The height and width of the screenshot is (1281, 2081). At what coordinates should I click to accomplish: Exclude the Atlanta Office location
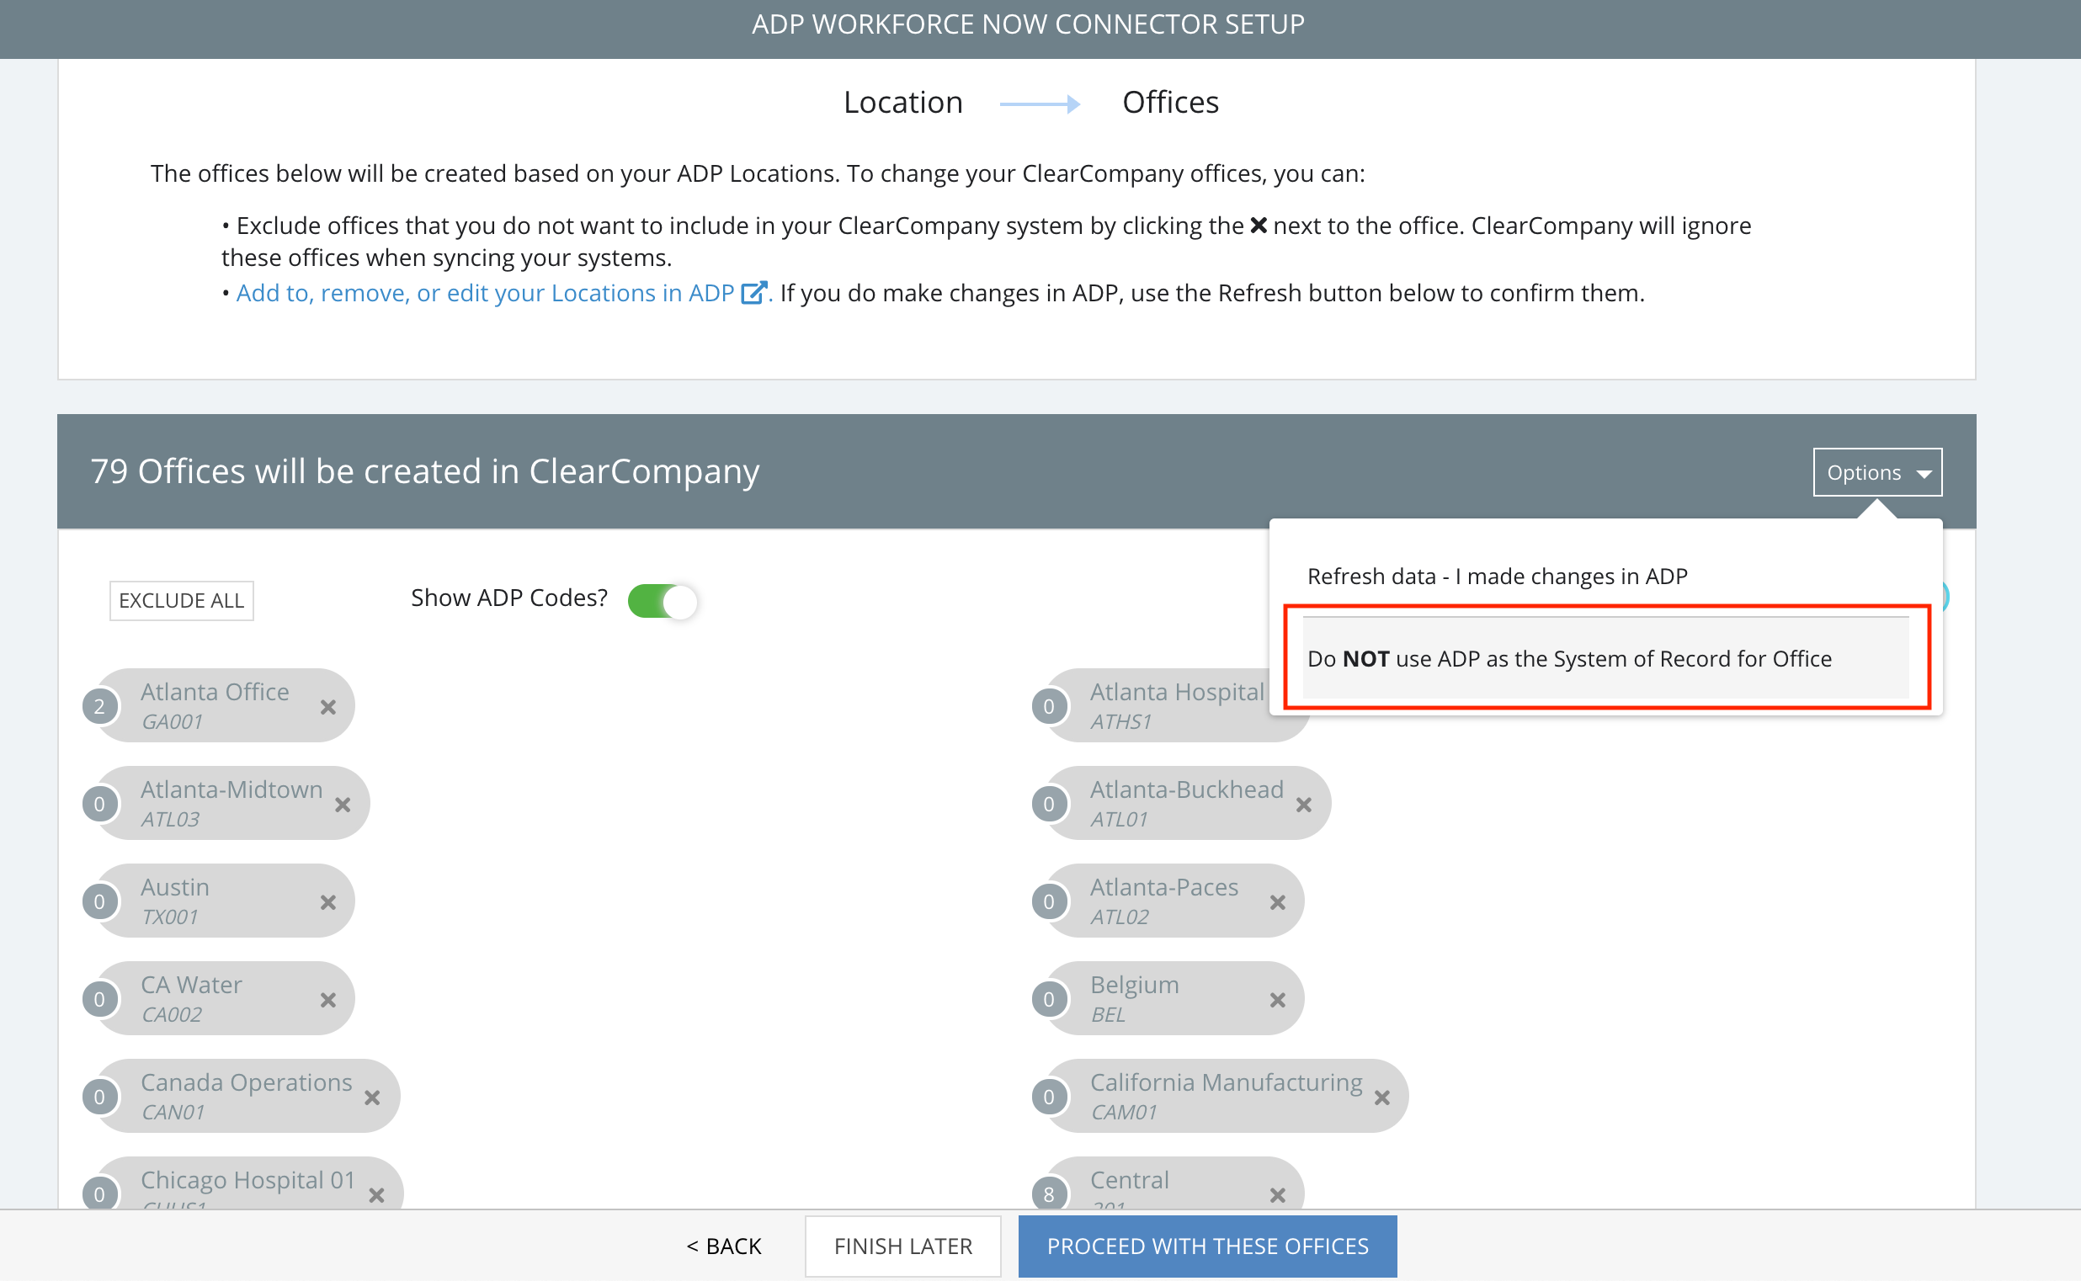328,707
